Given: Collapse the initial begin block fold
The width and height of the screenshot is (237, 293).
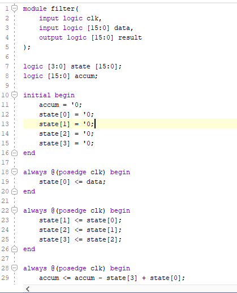Looking at the screenshot, I should [14, 95].
